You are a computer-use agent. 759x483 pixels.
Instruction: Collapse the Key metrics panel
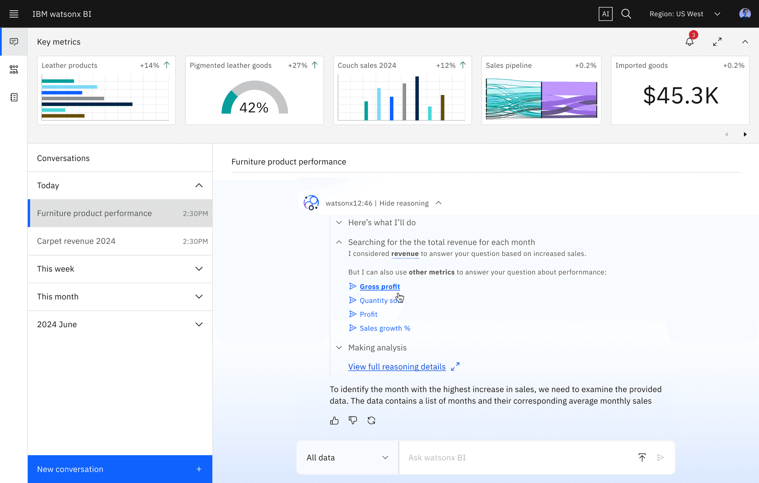tap(745, 42)
